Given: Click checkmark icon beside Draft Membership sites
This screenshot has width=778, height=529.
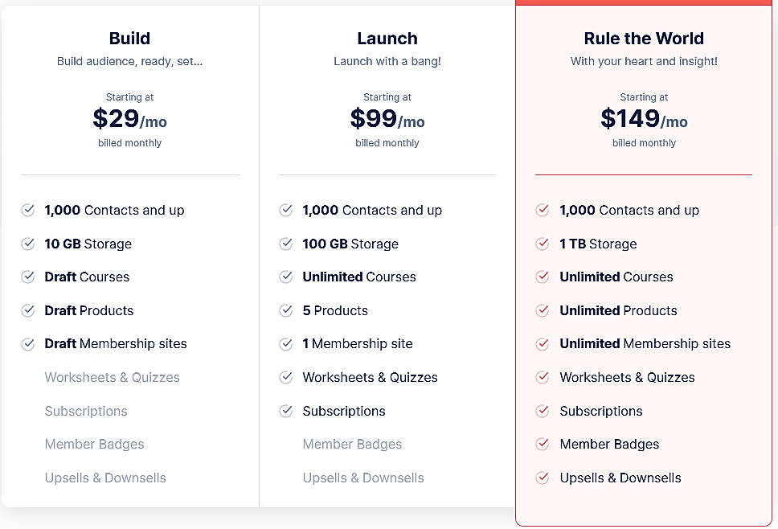Looking at the screenshot, I should coord(28,343).
